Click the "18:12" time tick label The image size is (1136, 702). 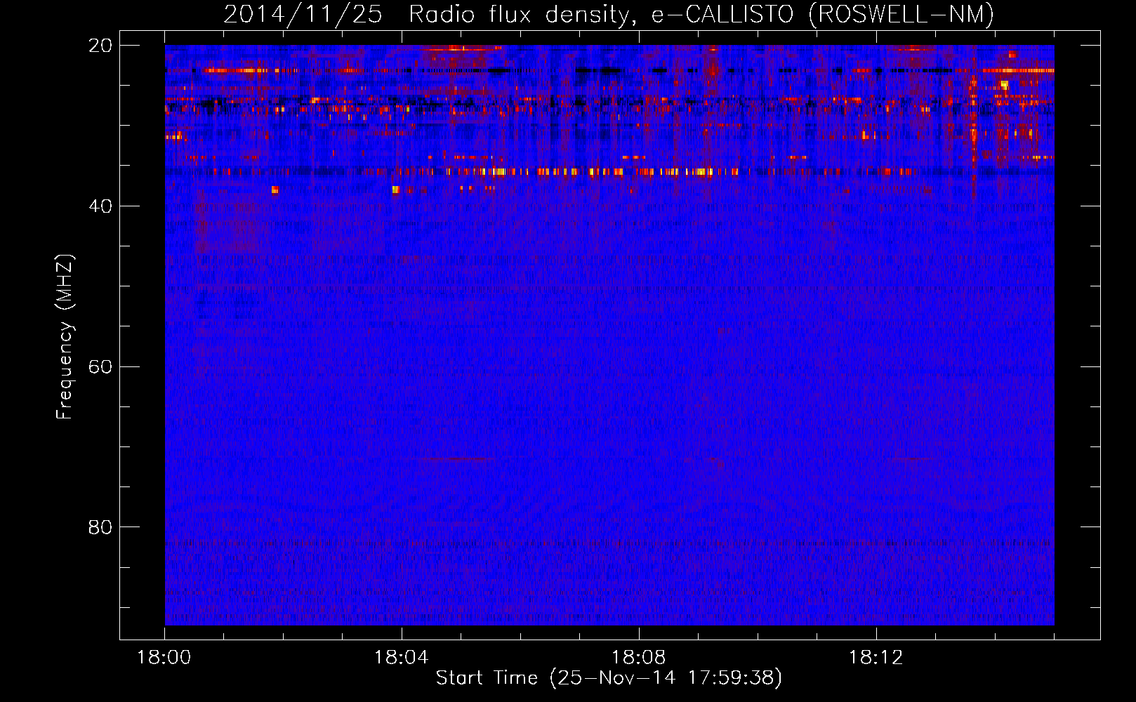coord(876,658)
